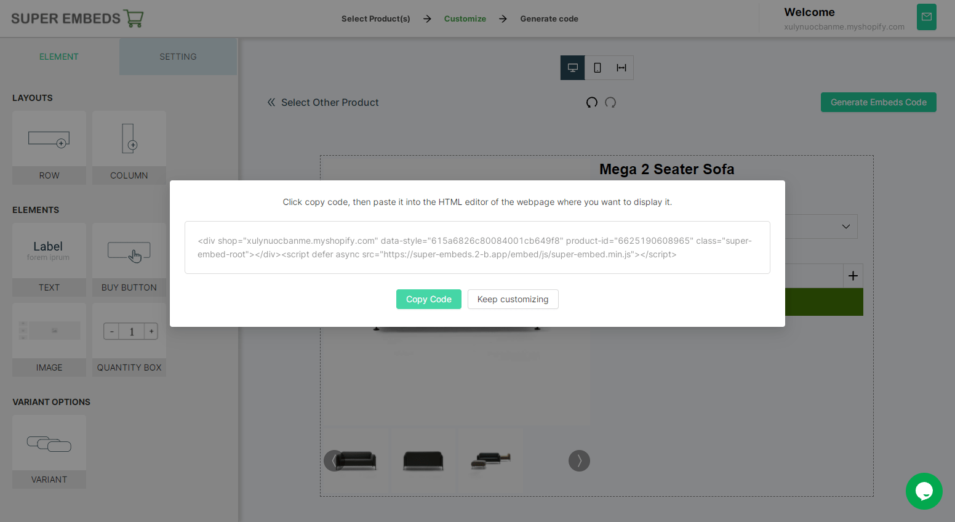Go to the previous thumbnail in the carousel
This screenshot has height=522, width=955.
pos(334,460)
